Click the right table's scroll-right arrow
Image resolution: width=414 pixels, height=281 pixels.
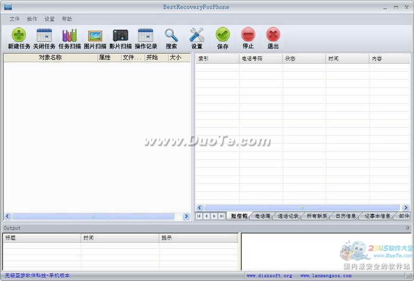pyautogui.click(x=406, y=208)
